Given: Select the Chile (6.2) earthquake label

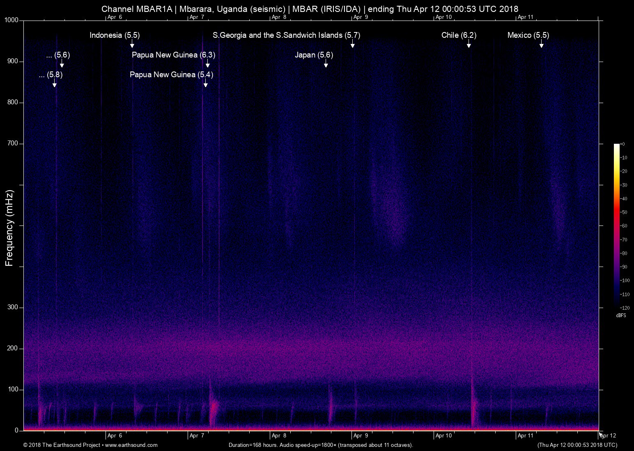Looking at the screenshot, I should pyautogui.click(x=459, y=35).
